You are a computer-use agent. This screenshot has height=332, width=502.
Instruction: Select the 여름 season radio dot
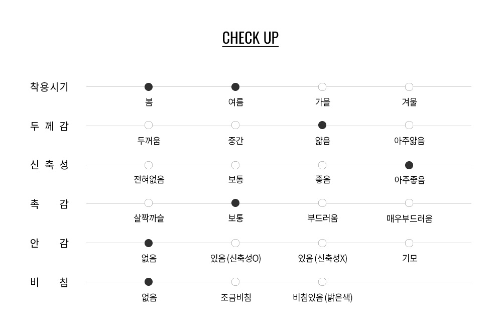pos(235,87)
